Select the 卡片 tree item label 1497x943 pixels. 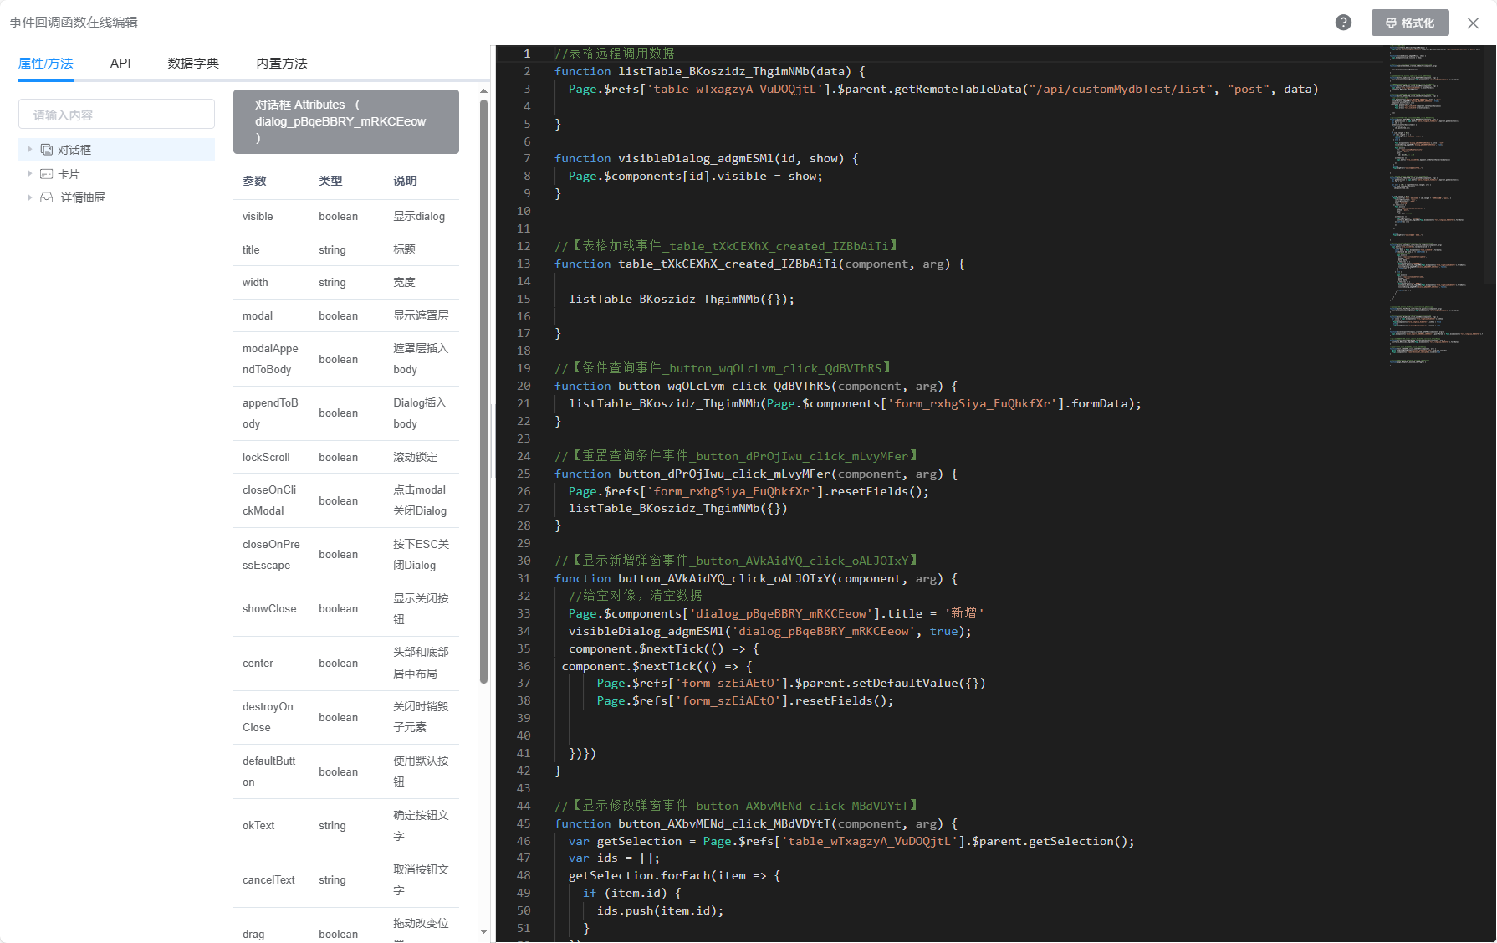pyautogui.click(x=69, y=174)
